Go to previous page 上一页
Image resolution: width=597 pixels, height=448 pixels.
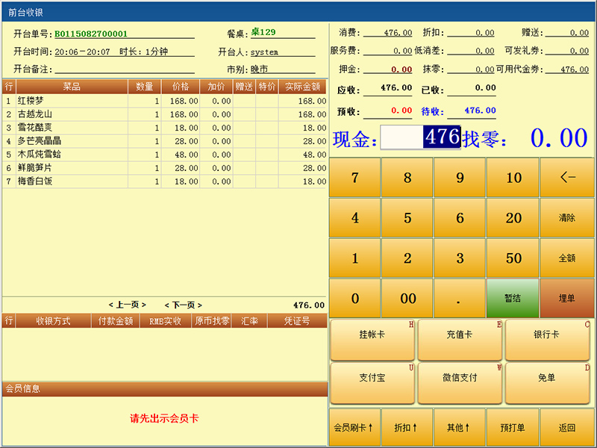[127, 305]
